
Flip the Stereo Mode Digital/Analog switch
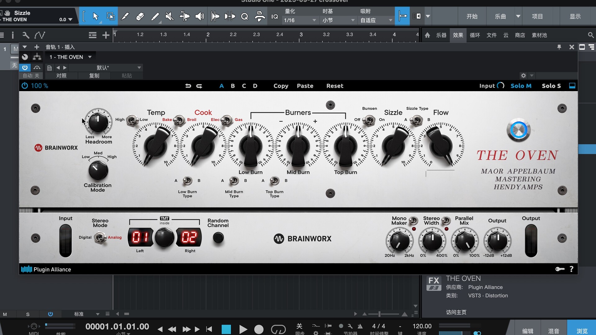click(x=100, y=238)
